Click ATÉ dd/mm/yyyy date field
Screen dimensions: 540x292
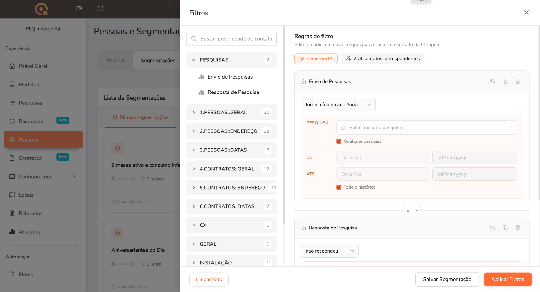click(474, 174)
